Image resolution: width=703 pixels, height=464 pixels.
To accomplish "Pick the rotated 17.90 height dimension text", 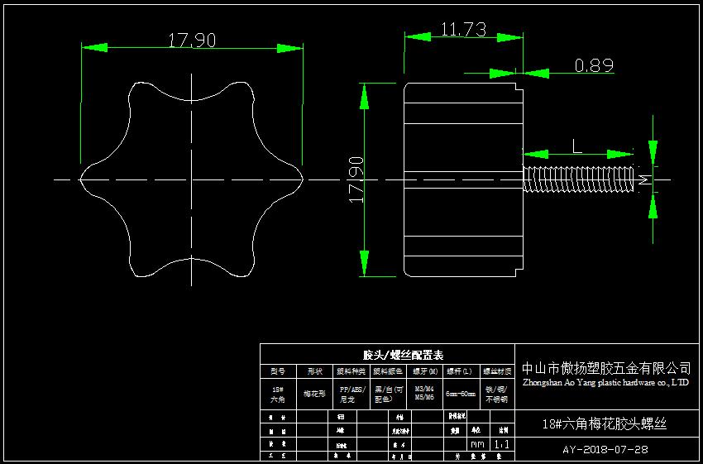I will [356, 179].
